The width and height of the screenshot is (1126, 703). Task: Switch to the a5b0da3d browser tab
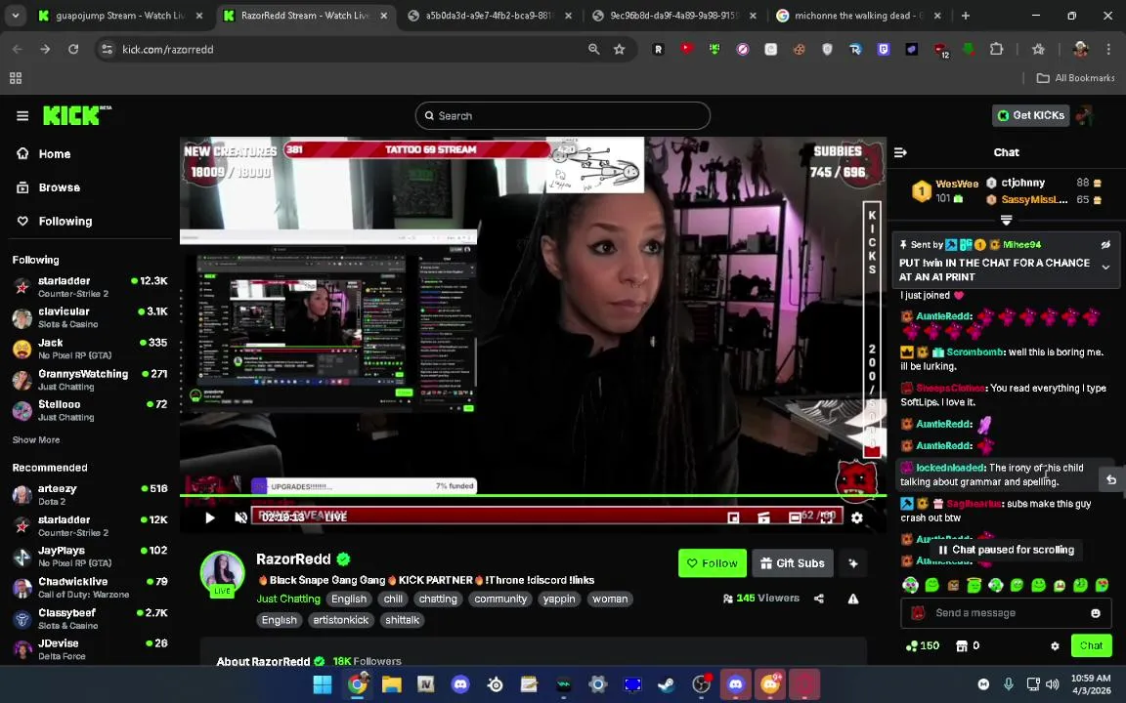(x=489, y=15)
